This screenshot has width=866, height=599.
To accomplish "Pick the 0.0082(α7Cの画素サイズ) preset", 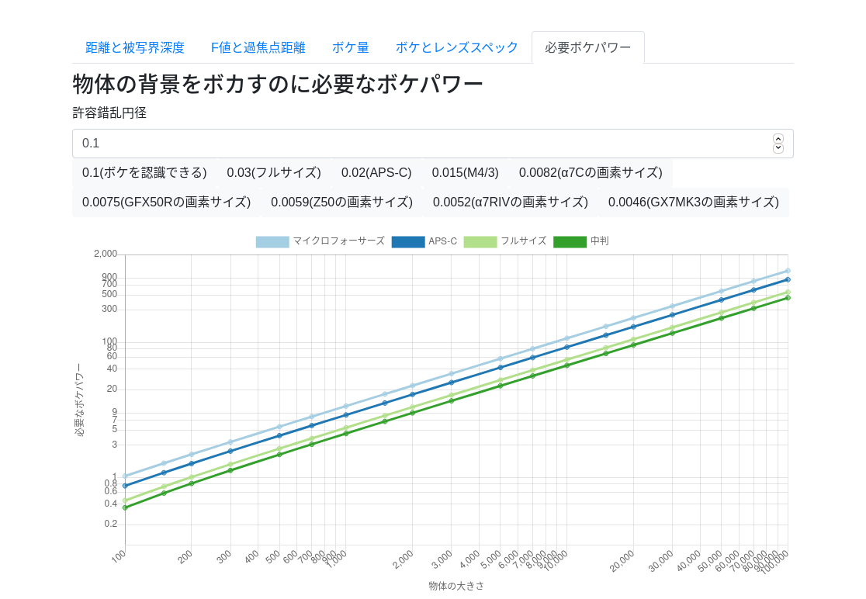I will (591, 173).
